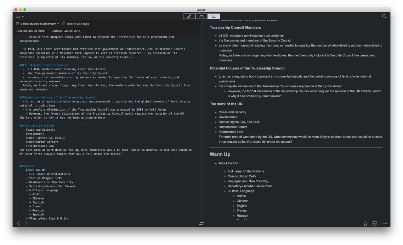Star this note as favorite

[x=366, y=224]
